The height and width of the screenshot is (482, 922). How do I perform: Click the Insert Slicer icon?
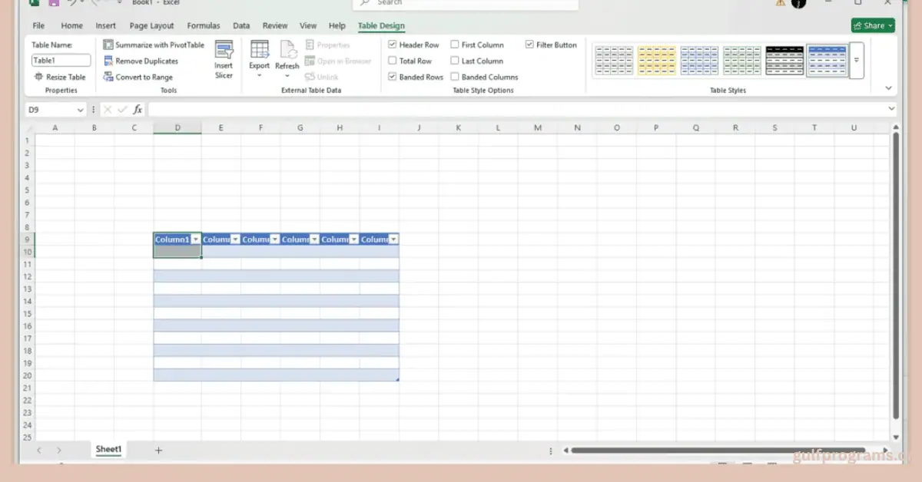[224, 51]
